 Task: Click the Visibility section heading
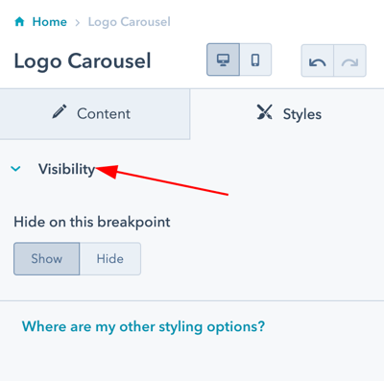click(x=66, y=169)
